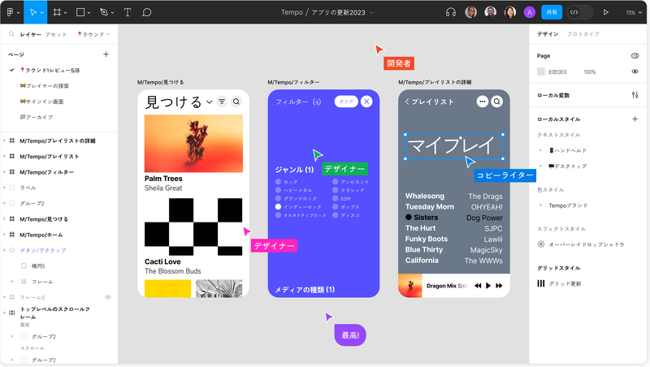Select EDM genre radio button
Screen dimensions: 650x367
click(x=335, y=198)
